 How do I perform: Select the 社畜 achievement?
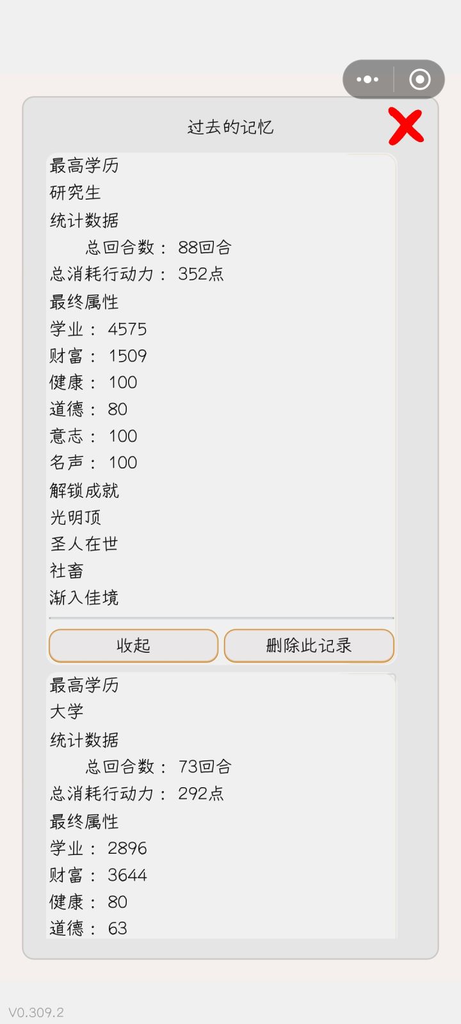click(x=67, y=571)
